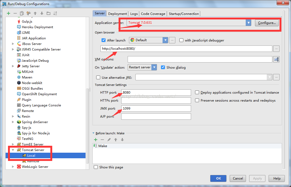The height and width of the screenshot is (187, 291).
Task: Click Maven gear icon in list
Action: [x=19, y=77]
